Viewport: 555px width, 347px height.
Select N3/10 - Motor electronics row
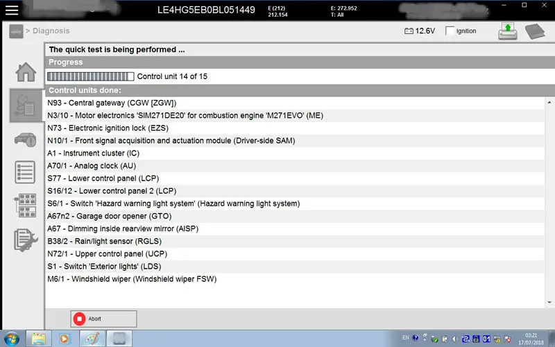294,115
